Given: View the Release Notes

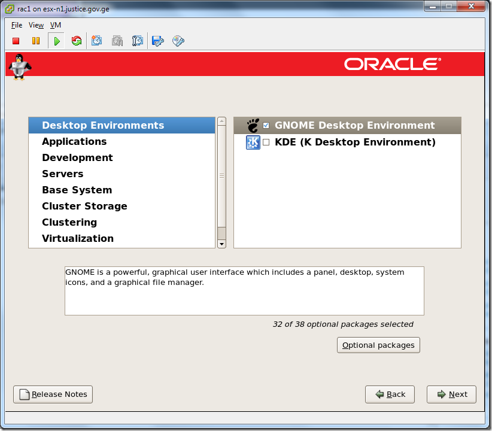Looking at the screenshot, I should pos(53,394).
